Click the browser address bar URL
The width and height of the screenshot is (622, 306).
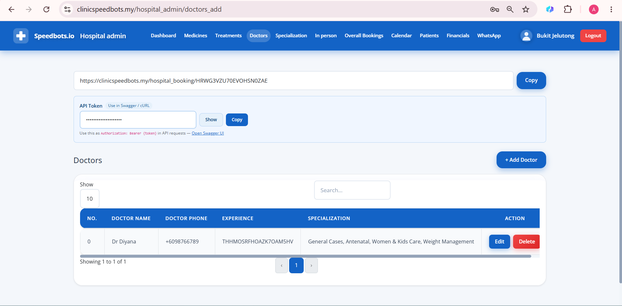[x=149, y=9]
